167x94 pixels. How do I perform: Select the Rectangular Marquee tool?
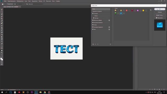2,12
